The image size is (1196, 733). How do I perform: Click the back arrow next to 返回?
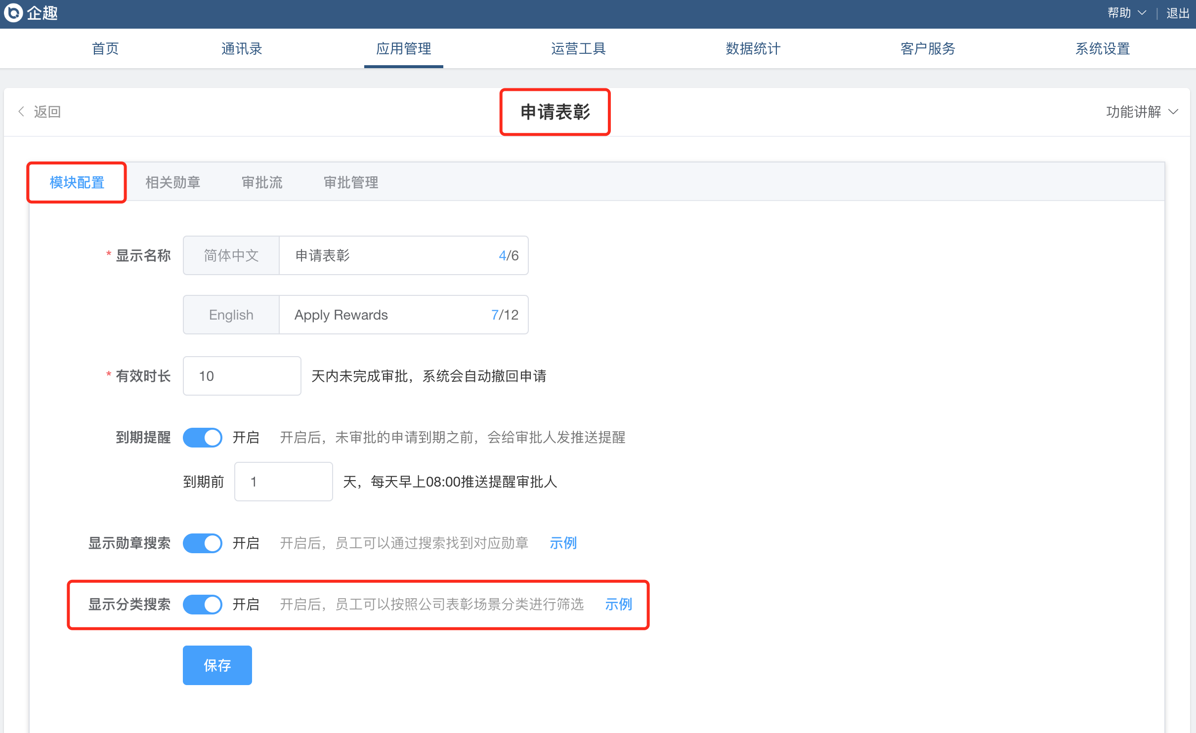coord(21,112)
